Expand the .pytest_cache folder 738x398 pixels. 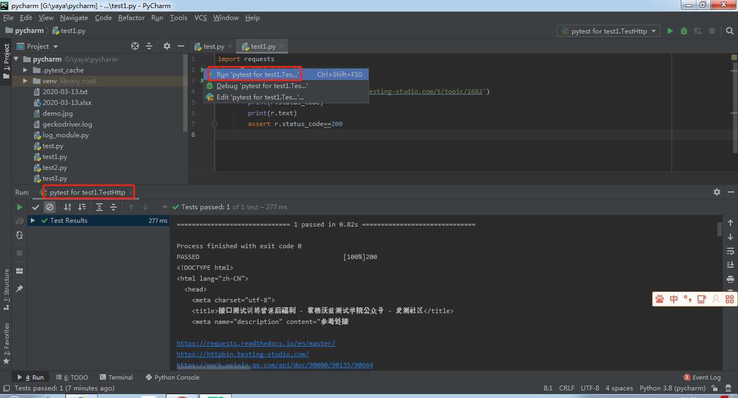(25, 70)
